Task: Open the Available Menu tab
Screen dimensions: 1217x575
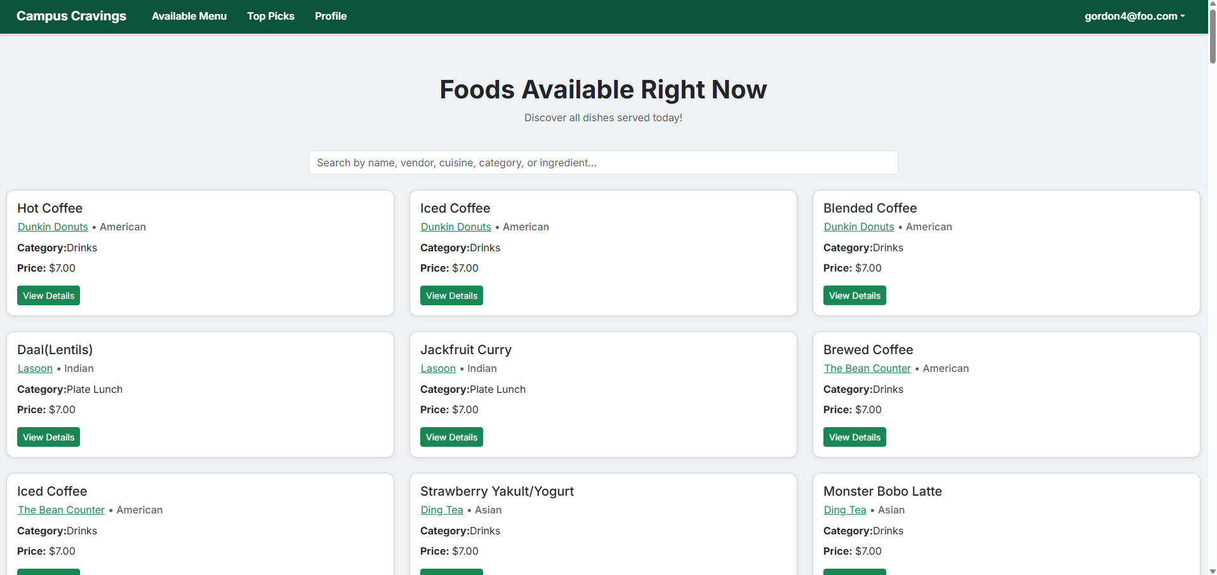Action: click(189, 17)
